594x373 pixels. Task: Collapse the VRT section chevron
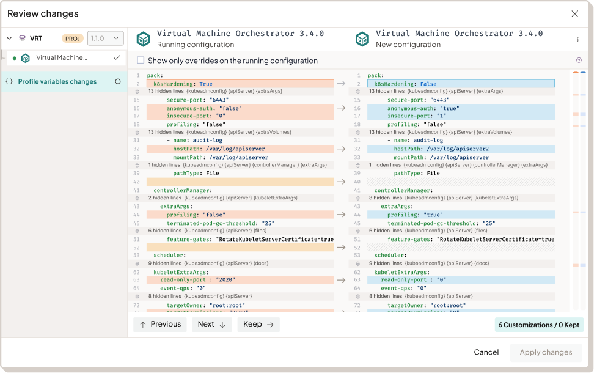(x=8, y=38)
